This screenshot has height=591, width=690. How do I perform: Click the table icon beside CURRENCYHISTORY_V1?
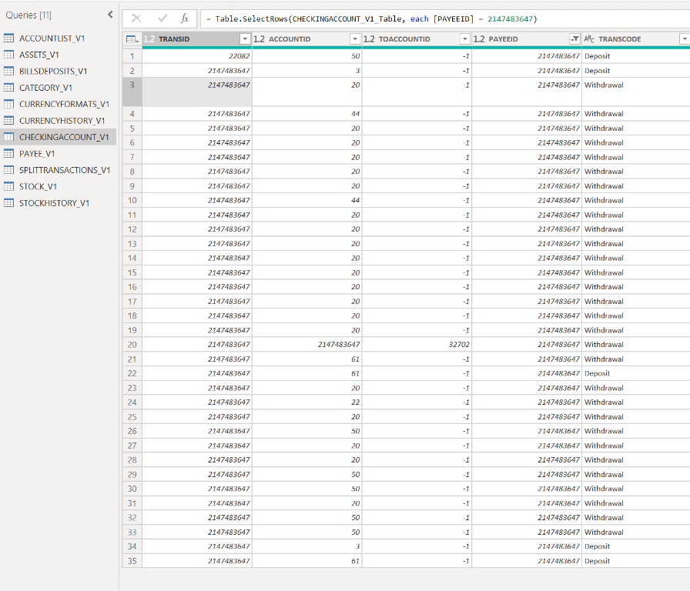coord(8,121)
